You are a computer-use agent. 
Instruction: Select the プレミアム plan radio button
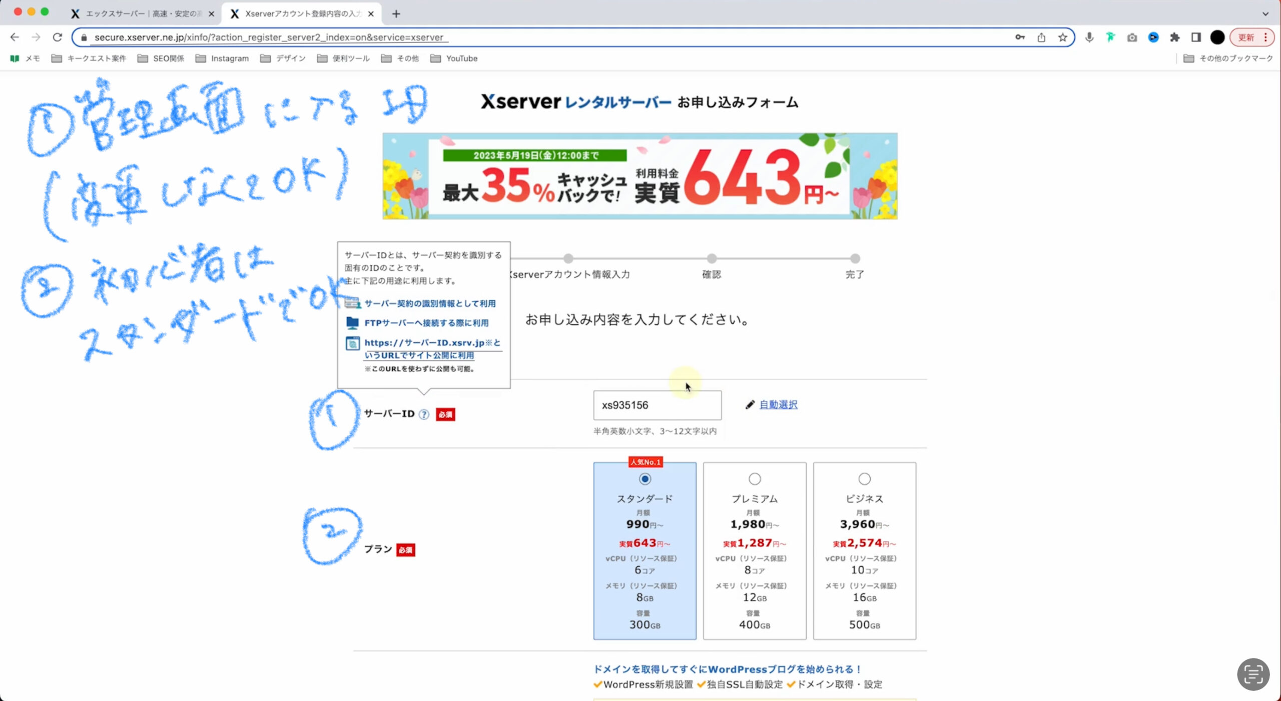point(755,479)
